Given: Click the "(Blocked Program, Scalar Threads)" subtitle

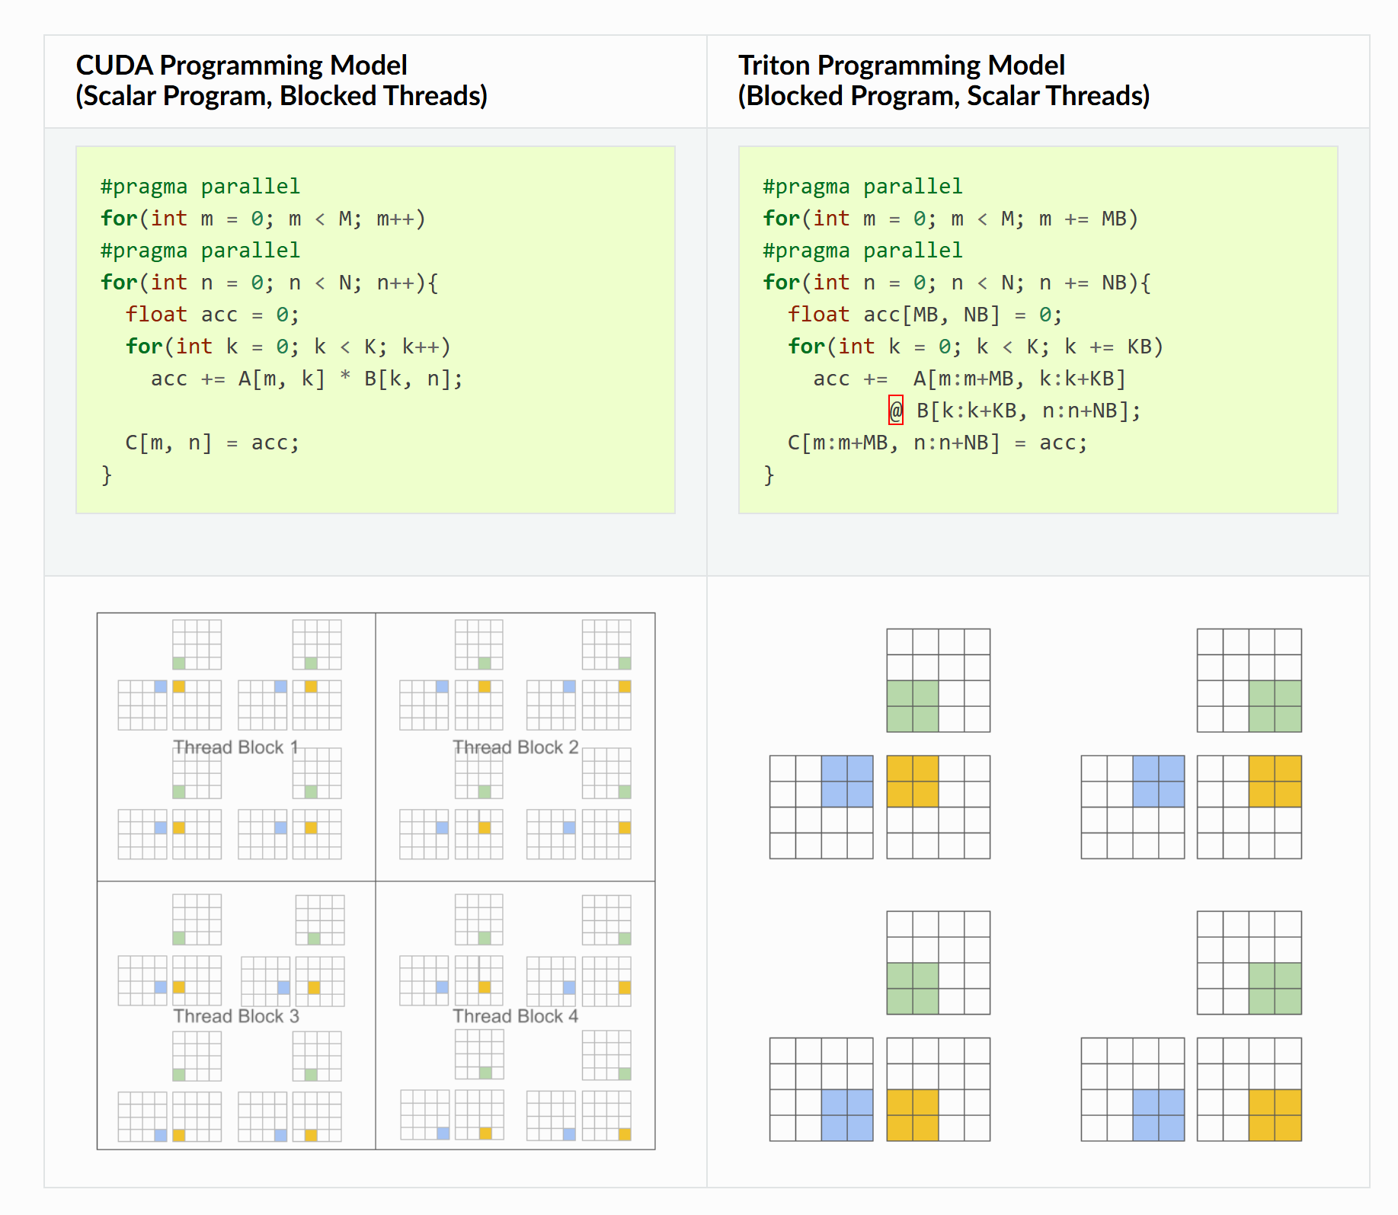Looking at the screenshot, I should [944, 96].
